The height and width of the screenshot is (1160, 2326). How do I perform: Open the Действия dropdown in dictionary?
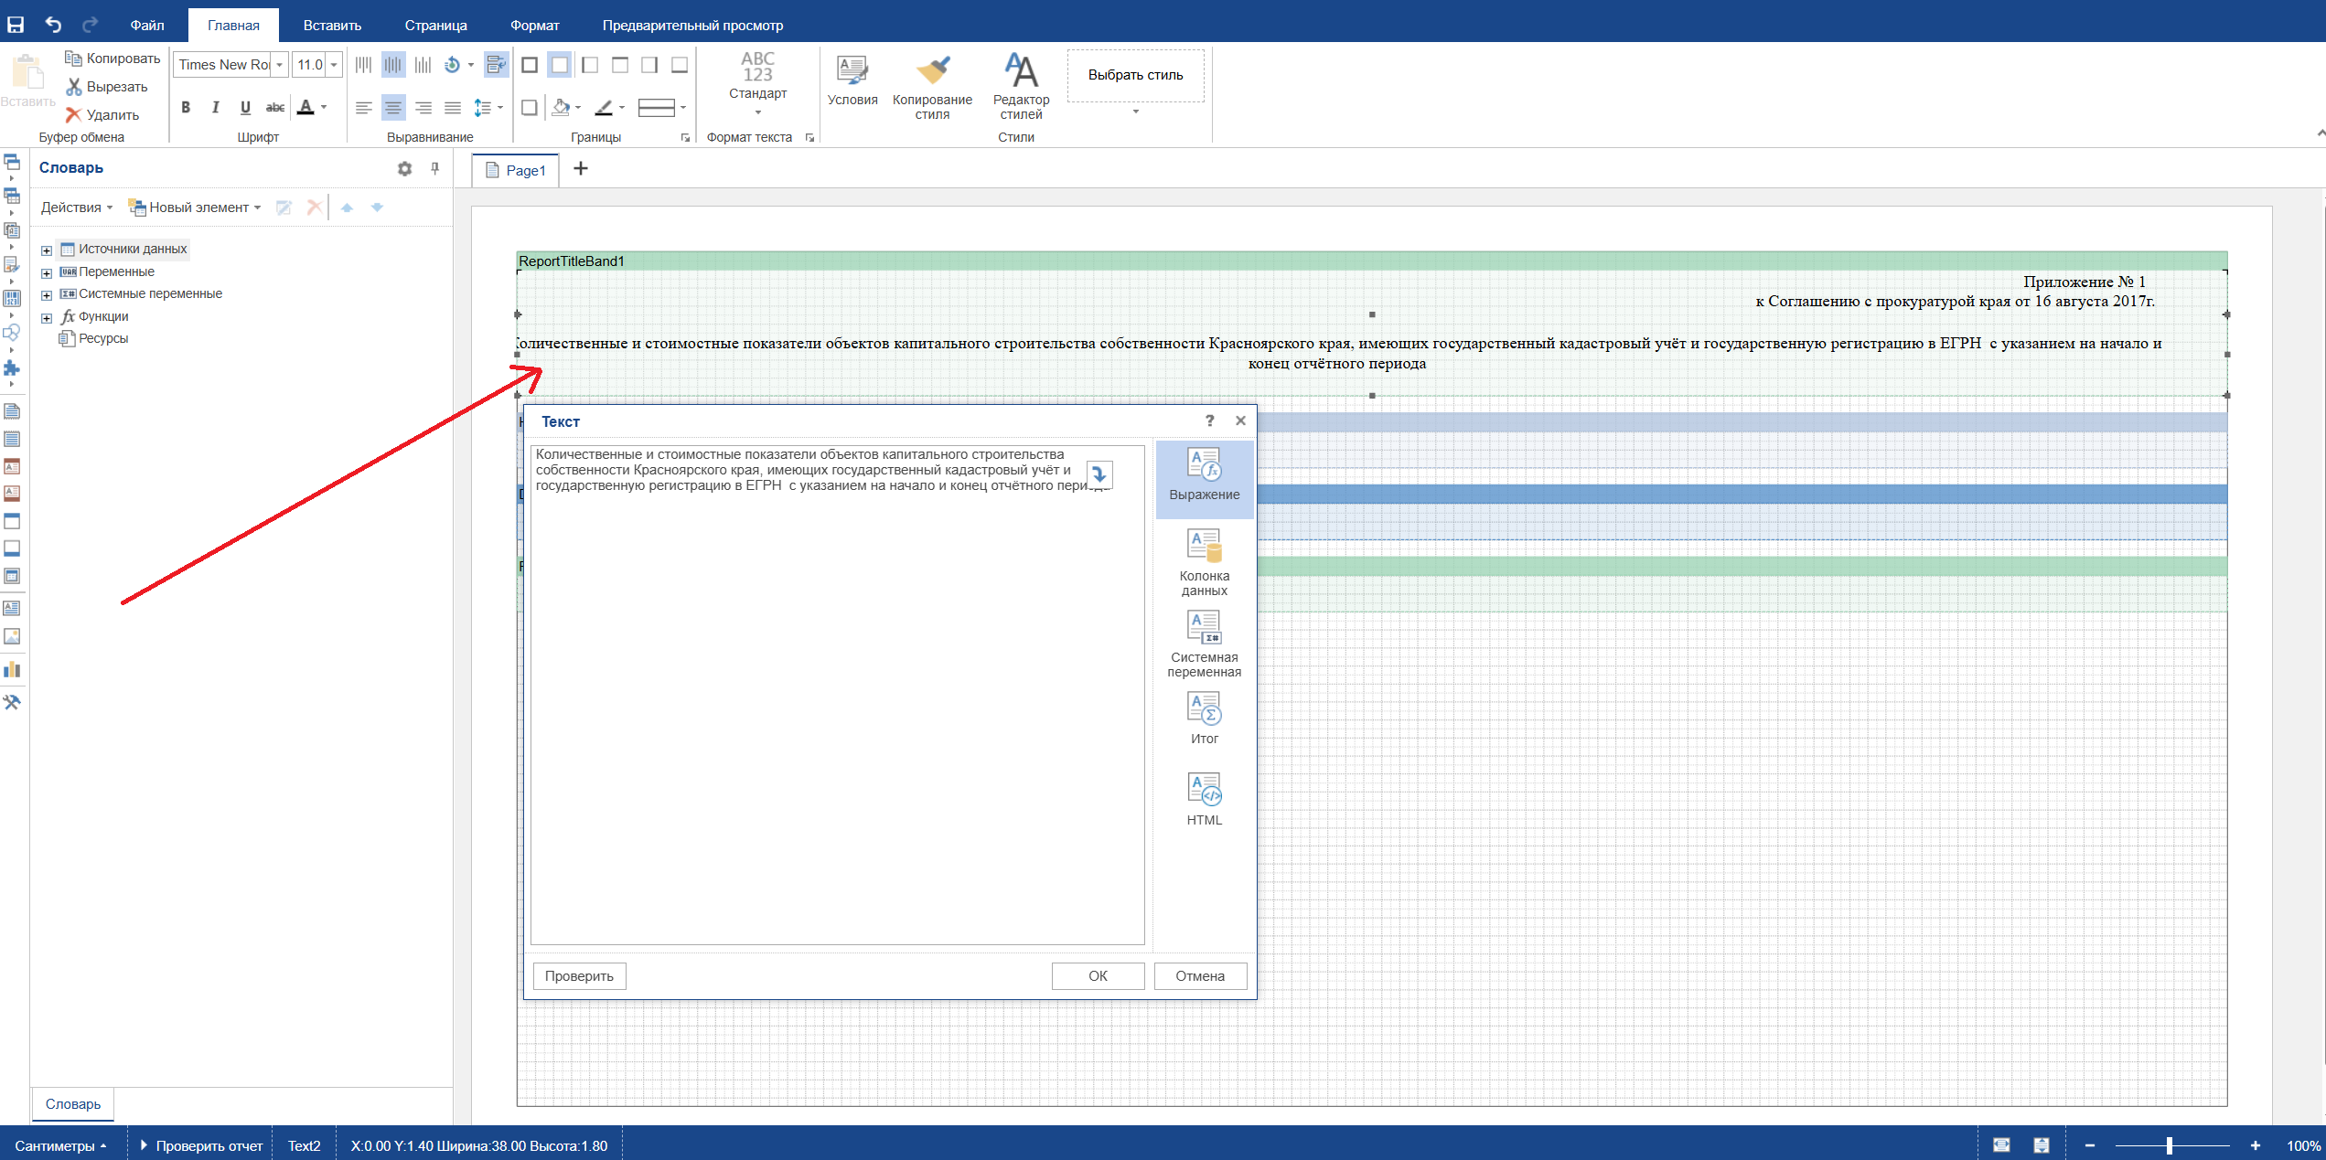(76, 208)
